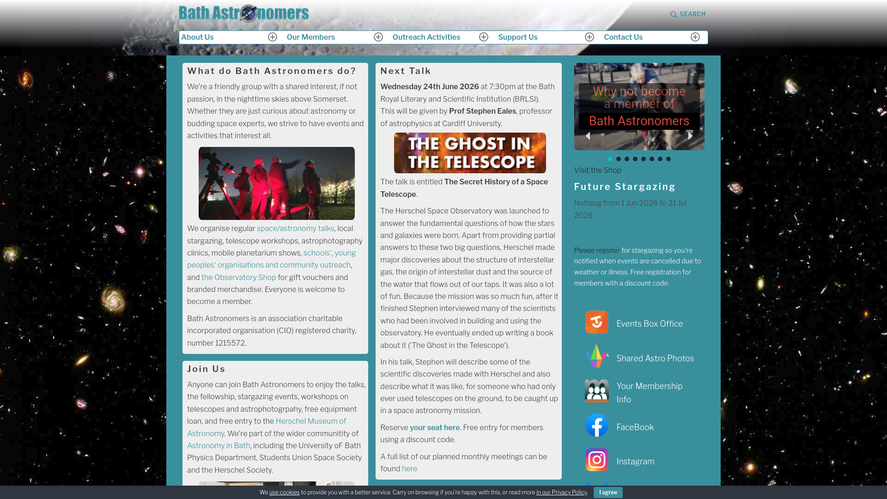This screenshot has height=499, width=887.
Task: Go to next slide in carousel
Action: click(690, 136)
